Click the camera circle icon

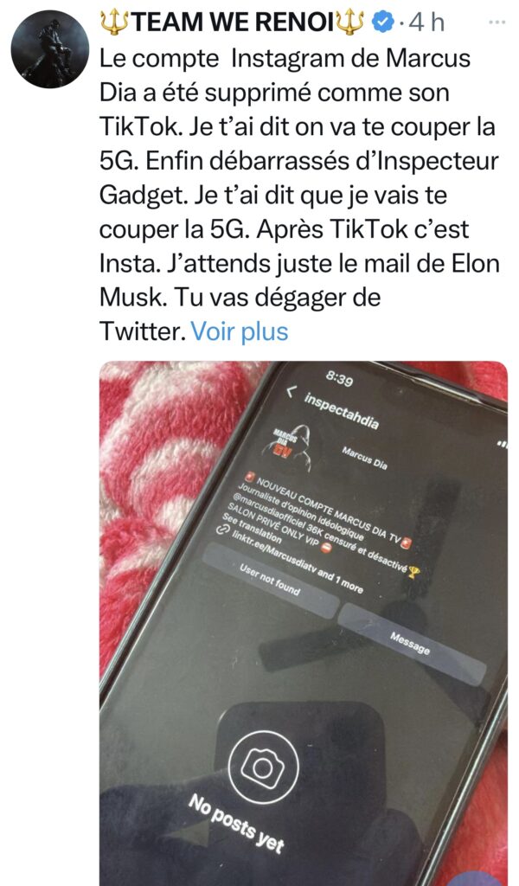pyautogui.click(x=263, y=767)
